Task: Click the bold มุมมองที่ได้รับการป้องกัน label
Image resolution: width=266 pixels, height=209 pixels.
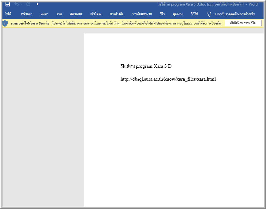Action: 30,23
